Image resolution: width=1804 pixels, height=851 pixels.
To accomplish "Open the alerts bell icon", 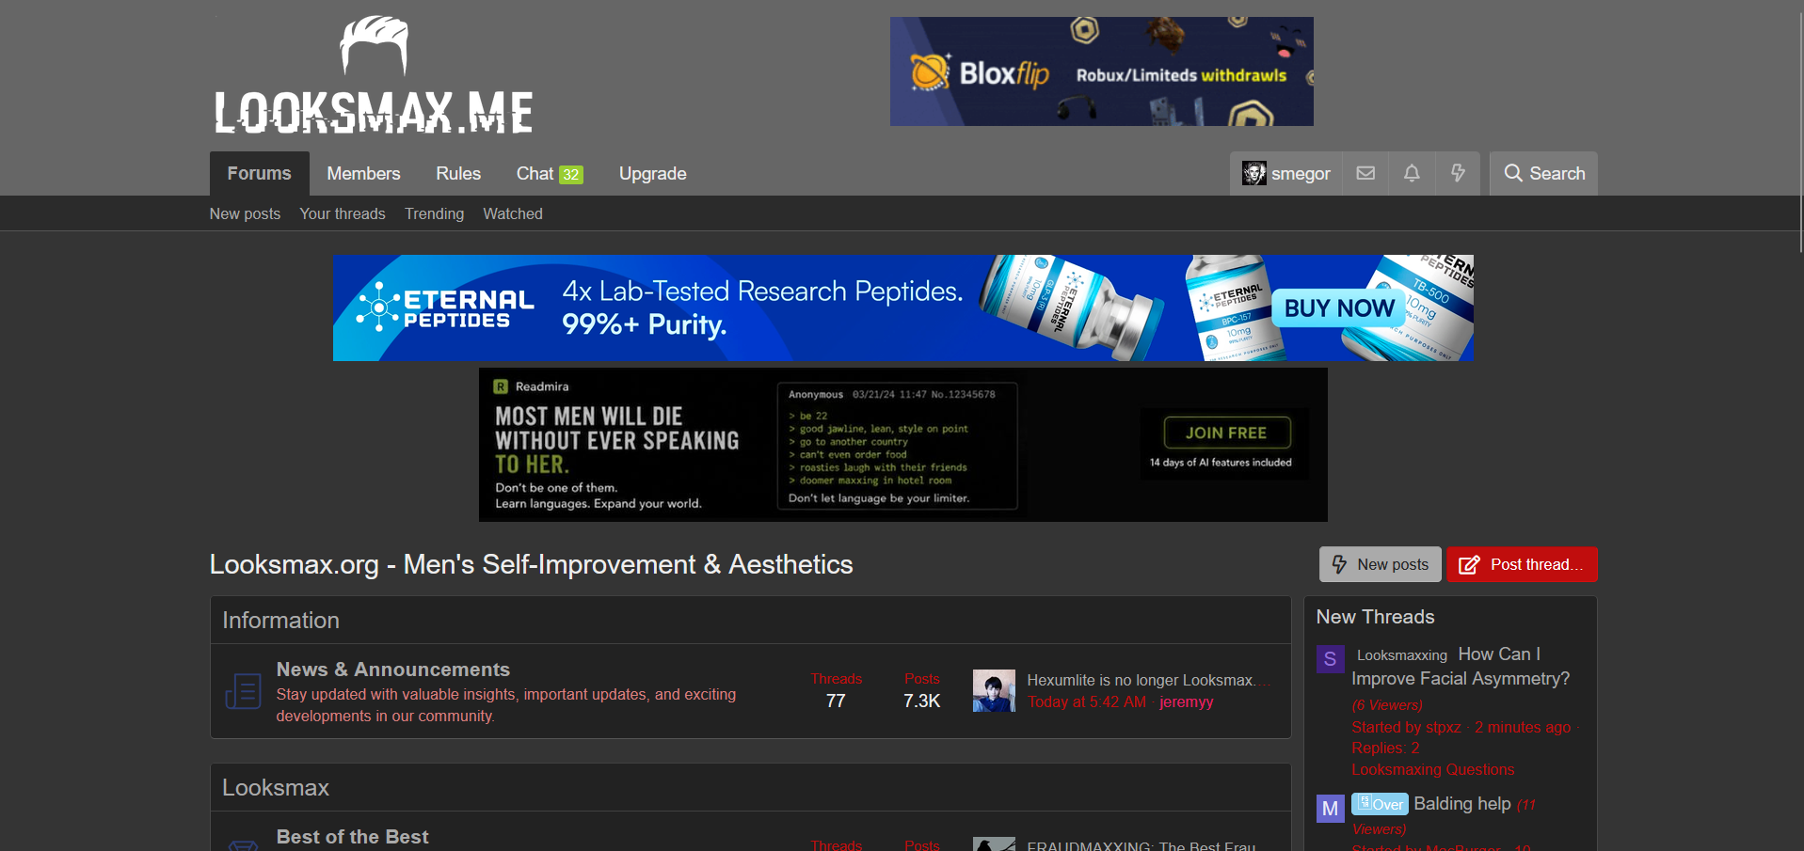I will (1412, 173).
